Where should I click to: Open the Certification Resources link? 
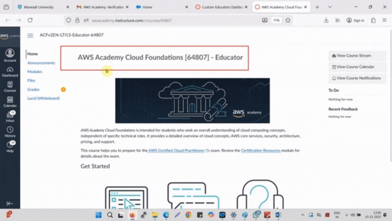click(x=261, y=151)
